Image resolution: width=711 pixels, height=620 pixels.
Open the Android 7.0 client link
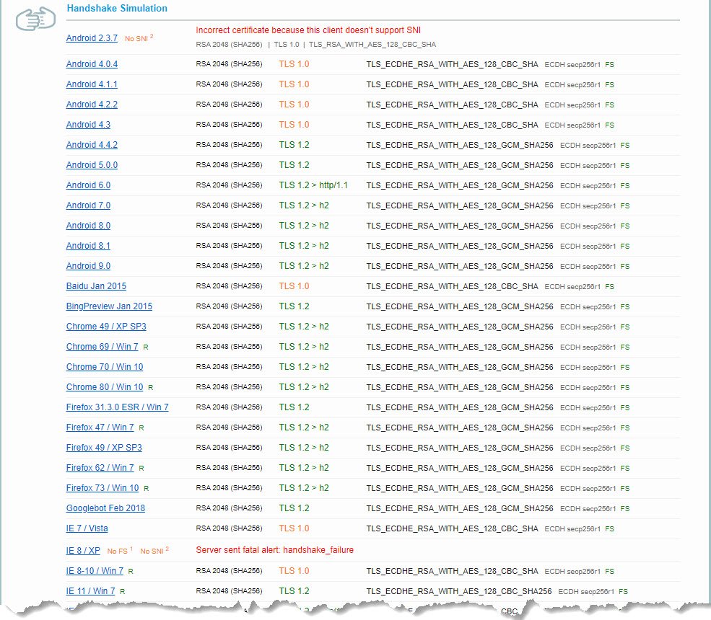coord(88,205)
